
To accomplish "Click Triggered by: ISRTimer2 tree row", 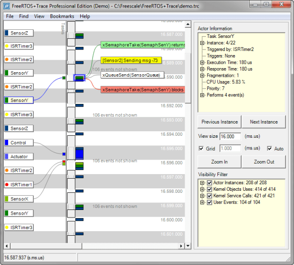I will [230, 49].
